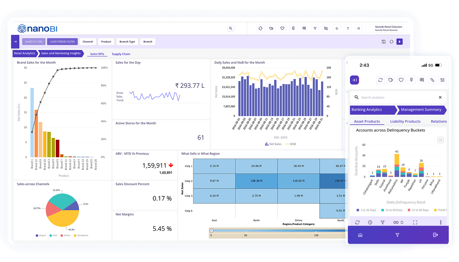Screen dimensions: 459x262
Task: Open the Branch Type filter dropdown
Action: tap(127, 42)
